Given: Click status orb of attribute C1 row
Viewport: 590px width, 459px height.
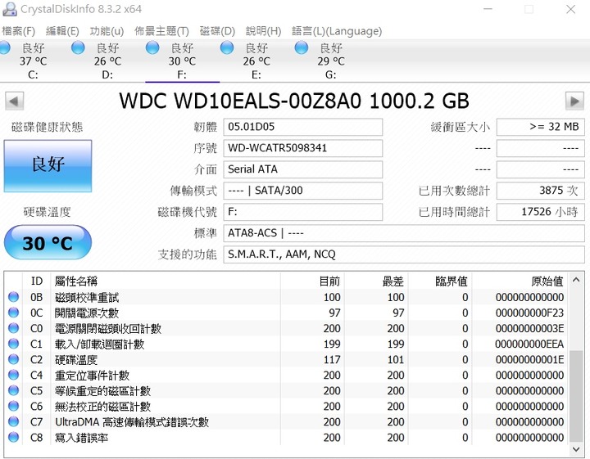Looking at the screenshot, I should (14, 344).
